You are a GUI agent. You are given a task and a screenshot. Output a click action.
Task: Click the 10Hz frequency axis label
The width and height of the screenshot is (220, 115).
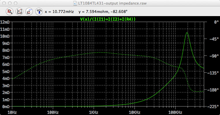tap(12, 112)
